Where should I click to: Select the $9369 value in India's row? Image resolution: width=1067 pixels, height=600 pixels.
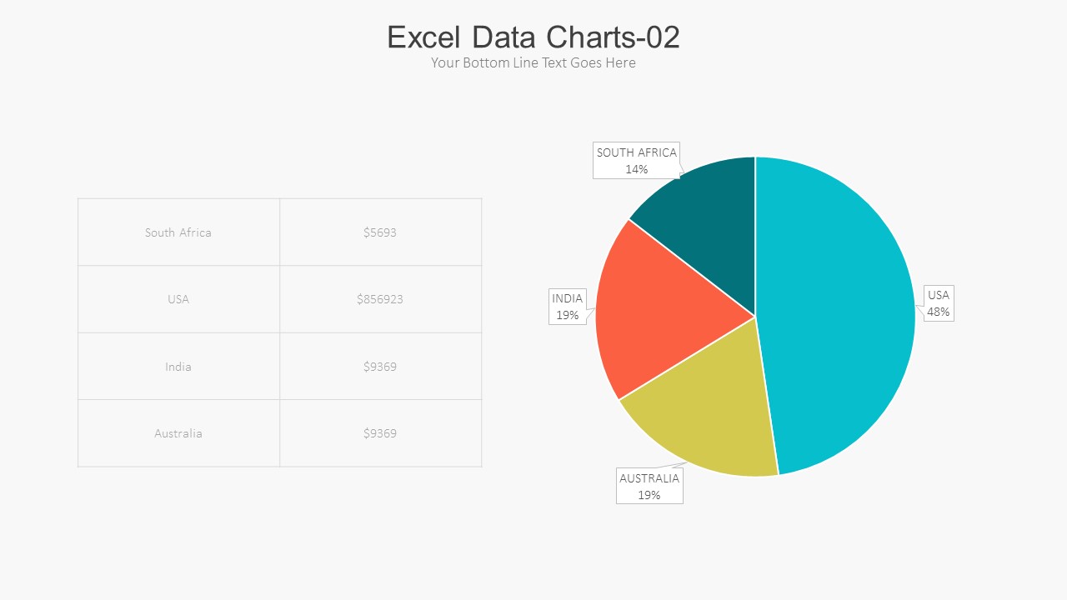click(380, 367)
